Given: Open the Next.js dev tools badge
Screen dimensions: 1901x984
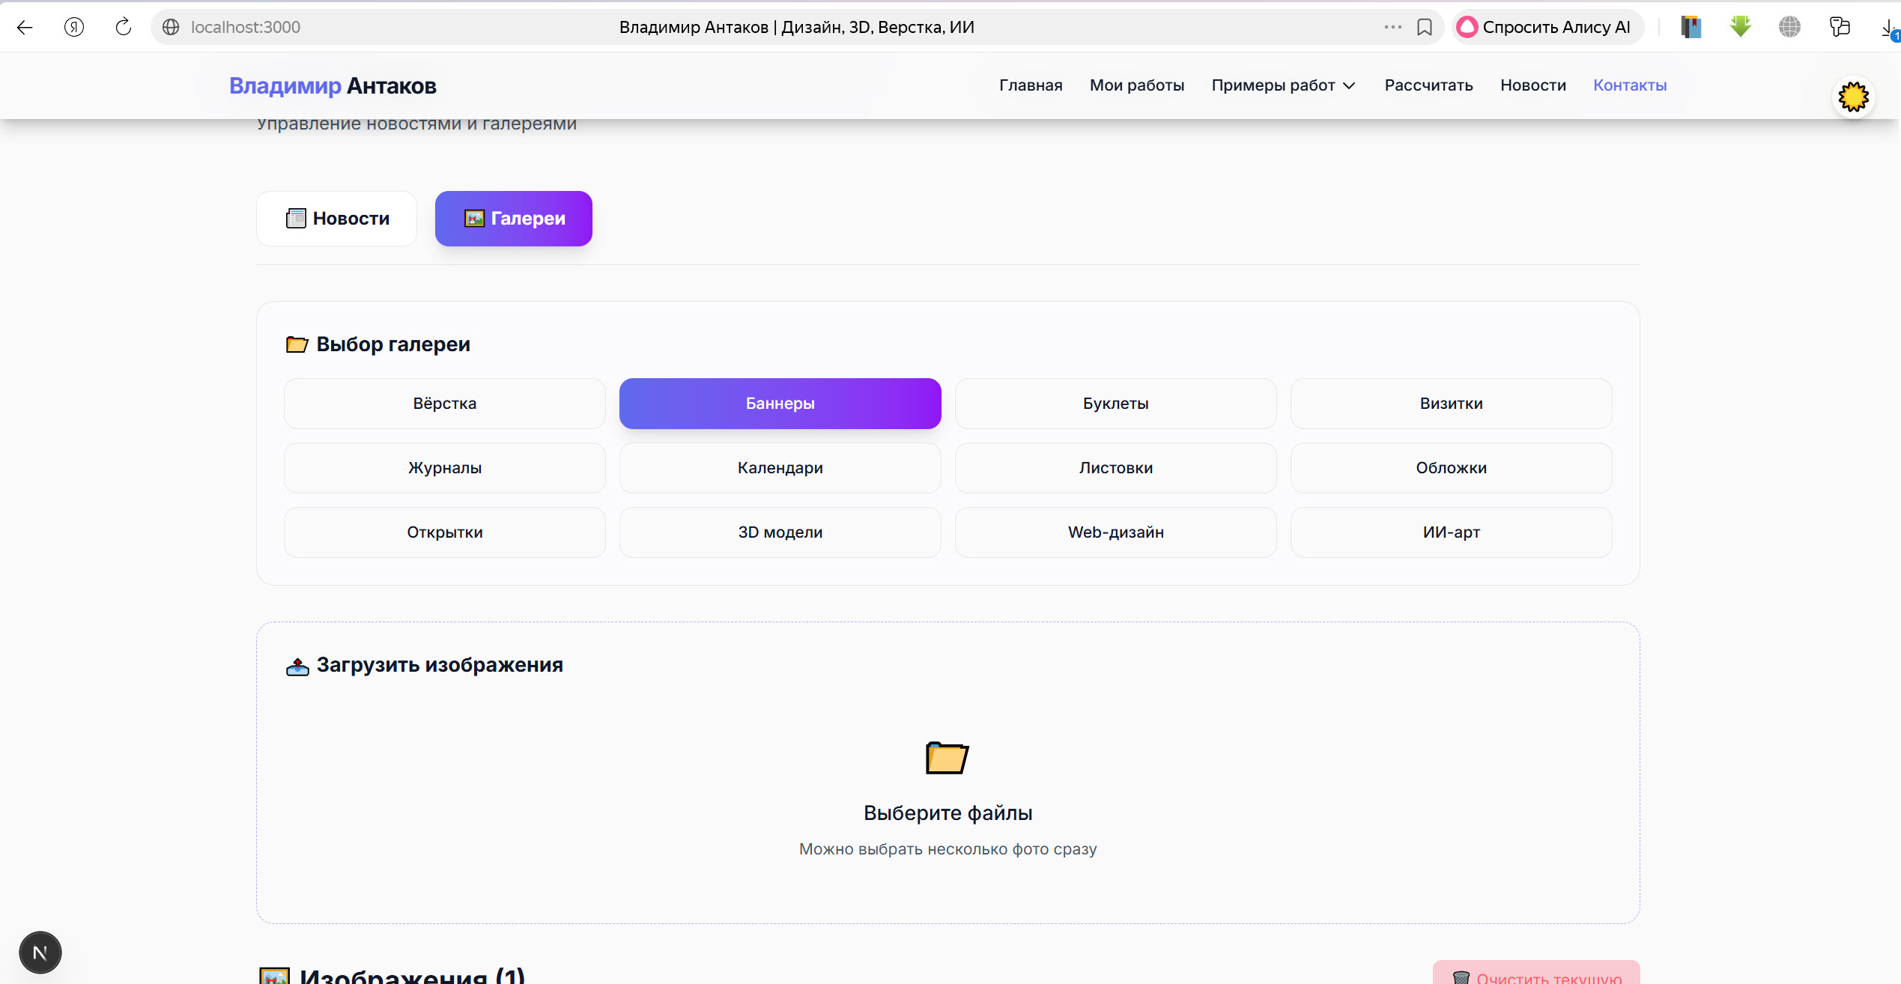Looking at the screenshot, I should point(40,953).
